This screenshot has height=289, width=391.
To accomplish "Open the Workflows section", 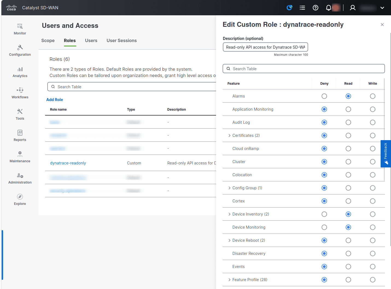I will click(x=20, y=93).
